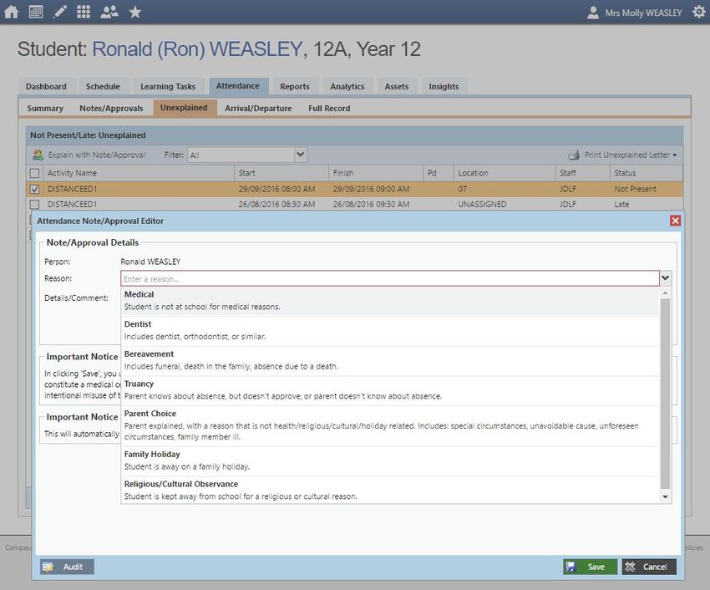Click the Filter combo box field
710x590 pixels.
[x=241, y=155]
